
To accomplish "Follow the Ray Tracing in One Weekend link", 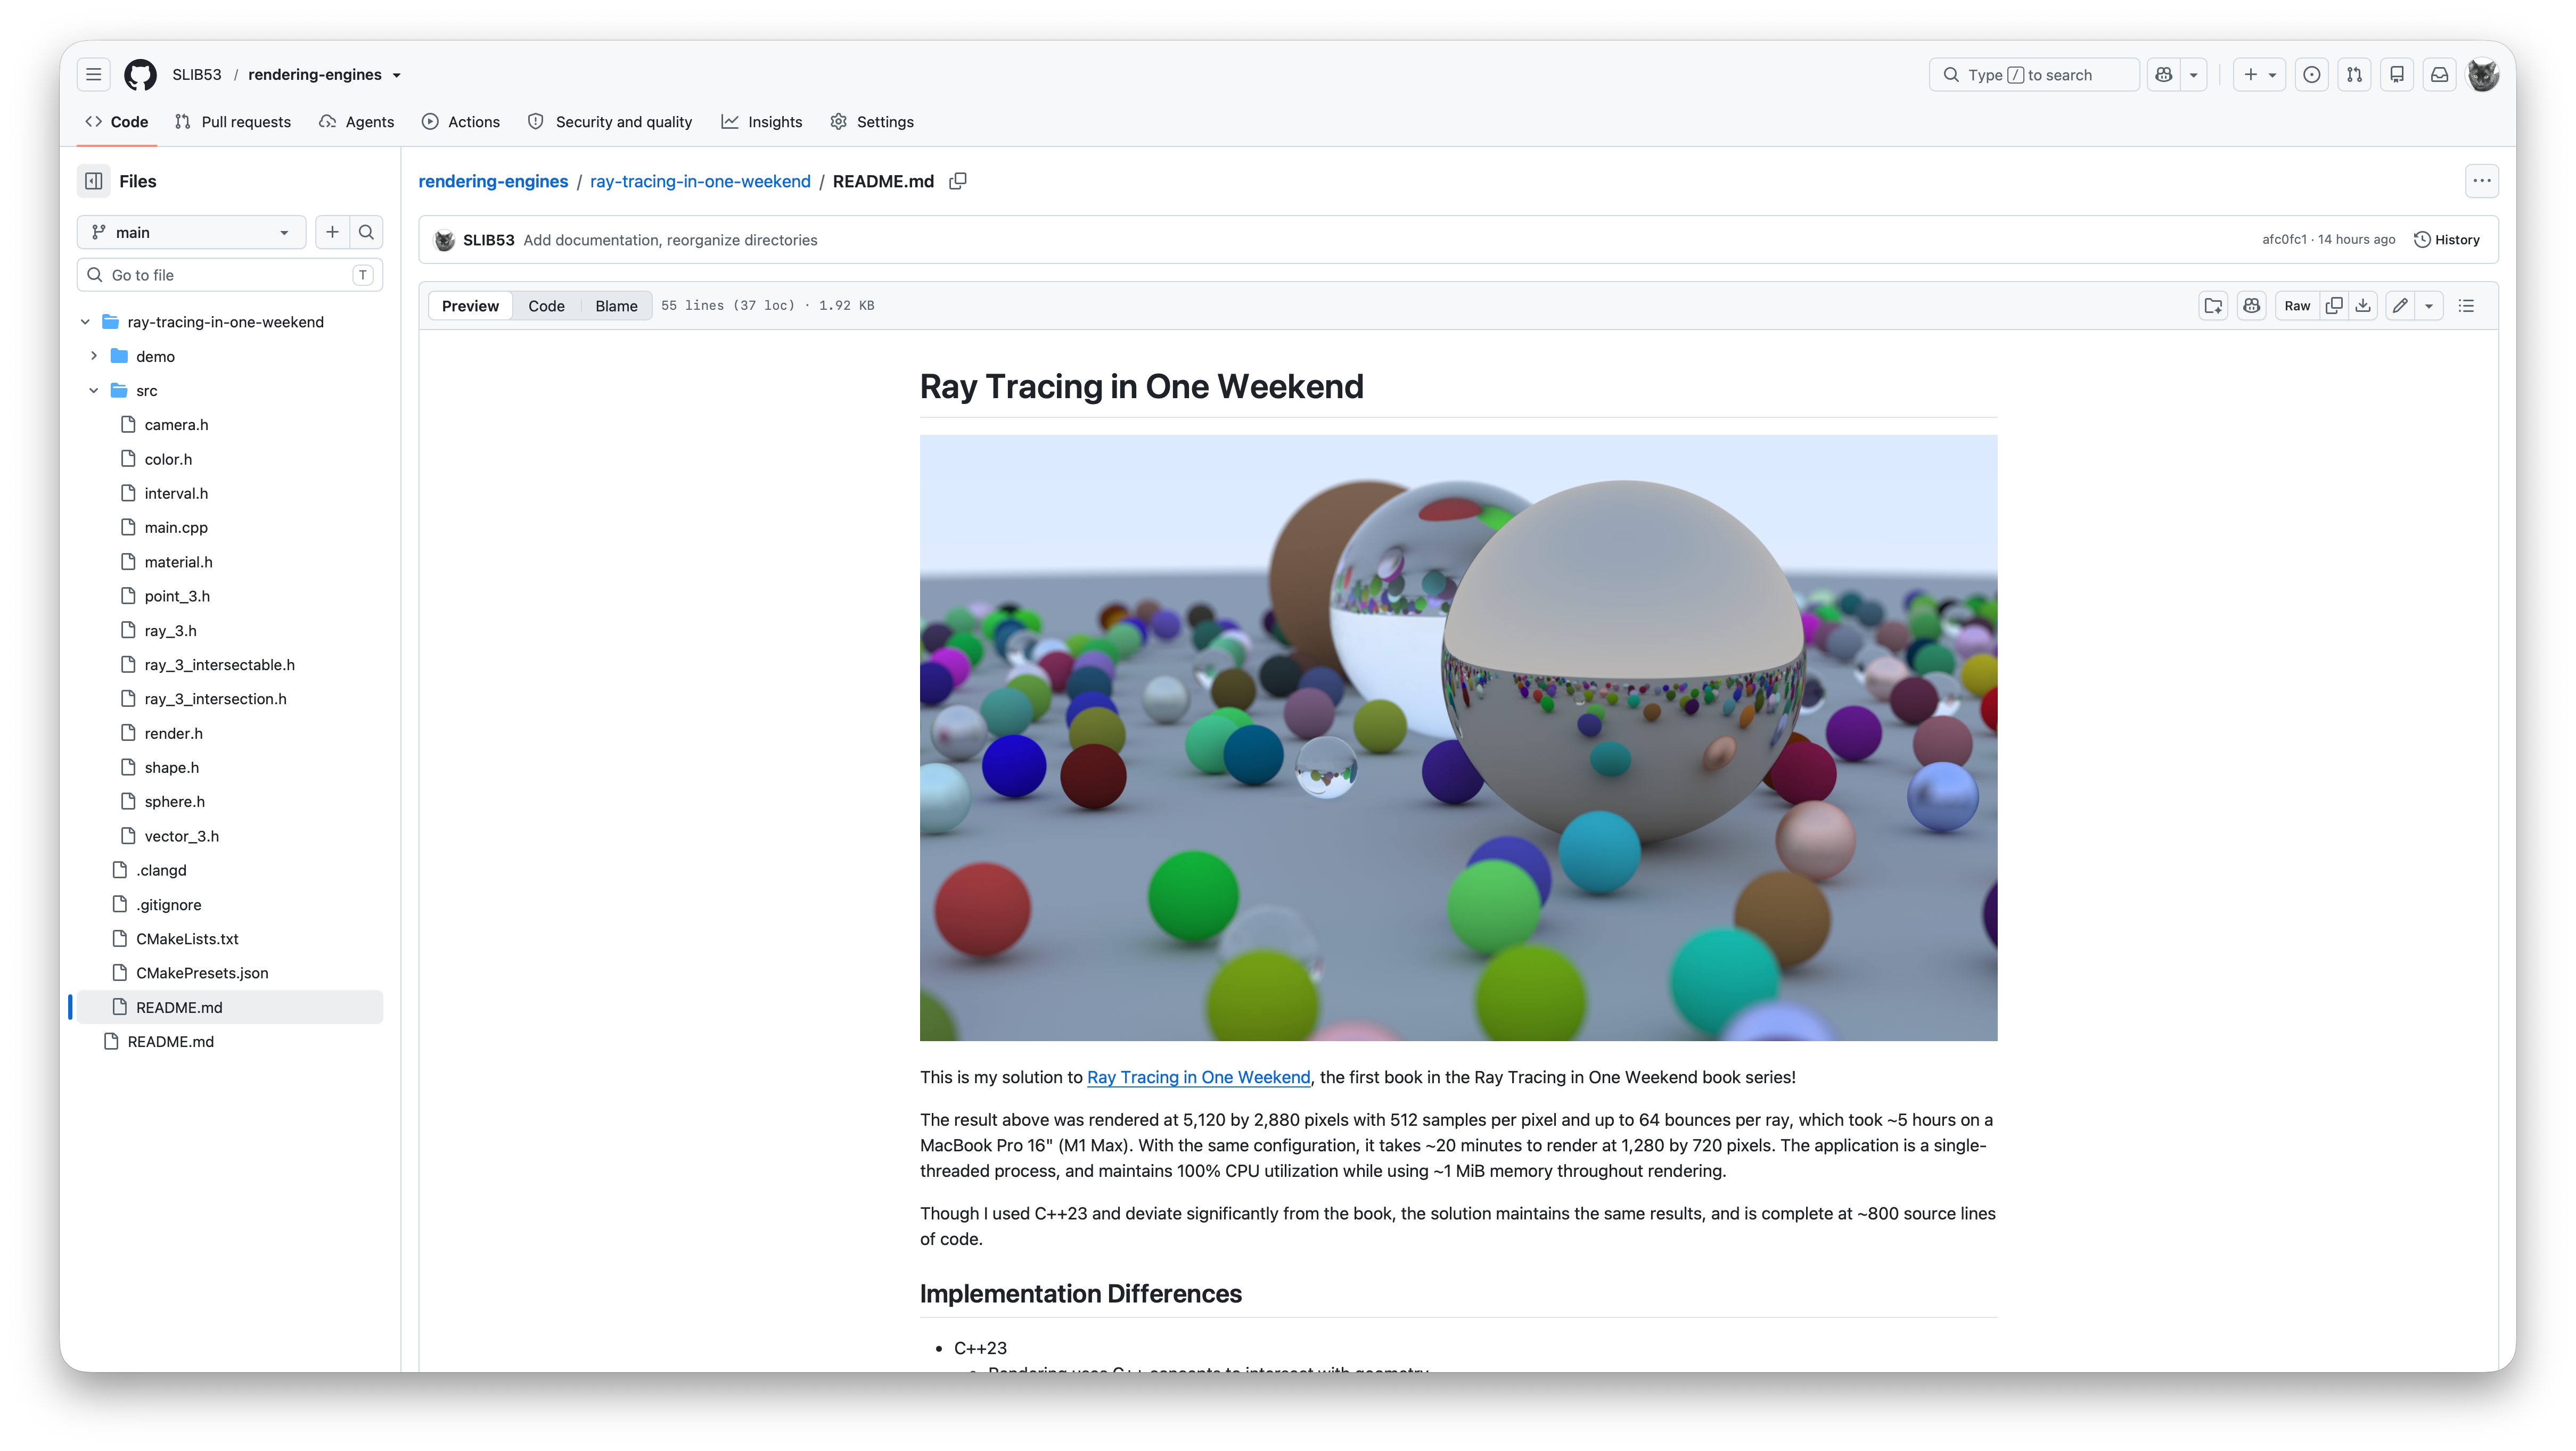I will (1198, 1077).
